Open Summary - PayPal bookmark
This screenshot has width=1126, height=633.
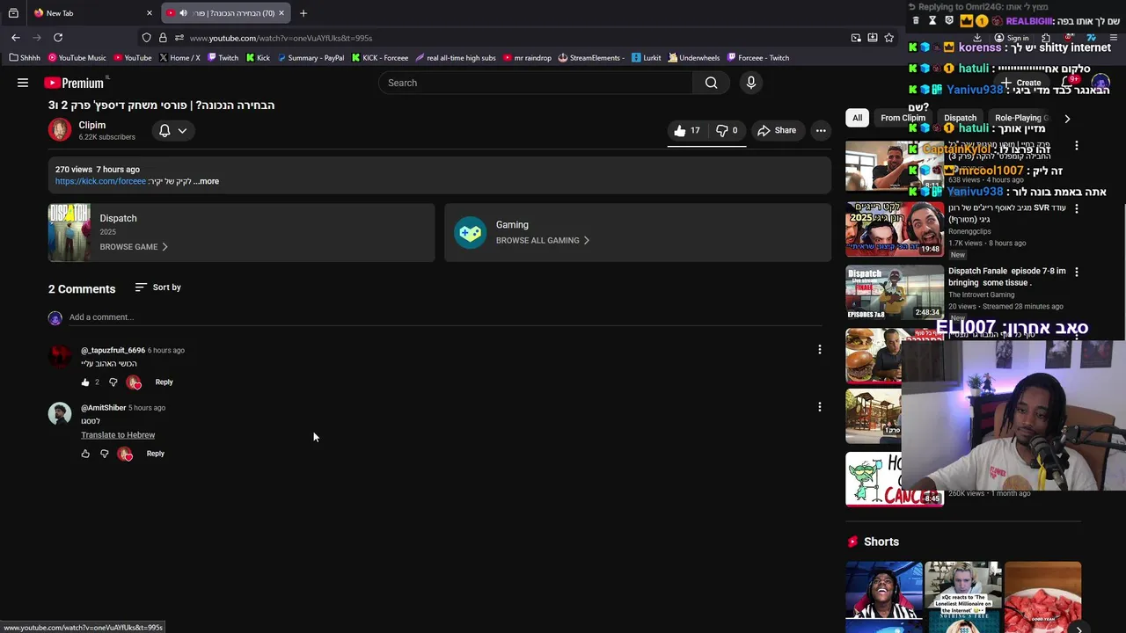click(x=311, y=58)
